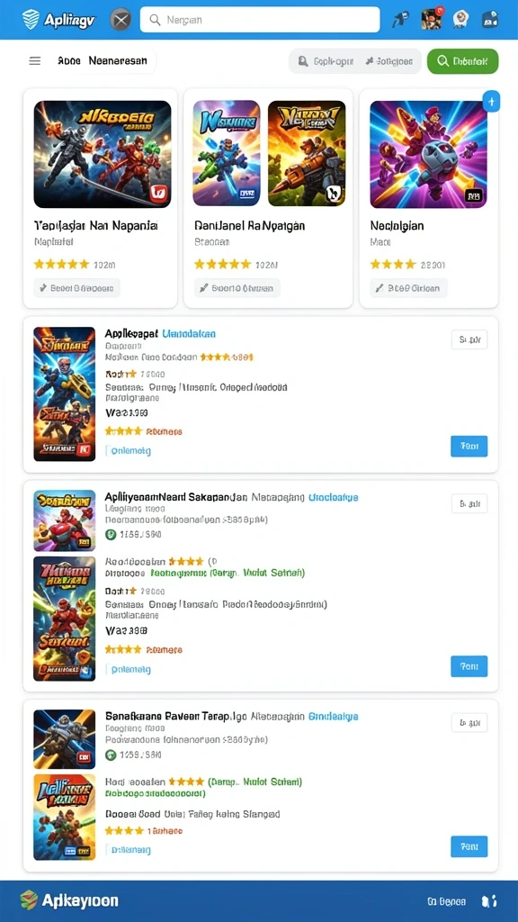Click the pencil tag button under the first featured card
The height and width of the screenshot is (922, 518).
(77, 288)
